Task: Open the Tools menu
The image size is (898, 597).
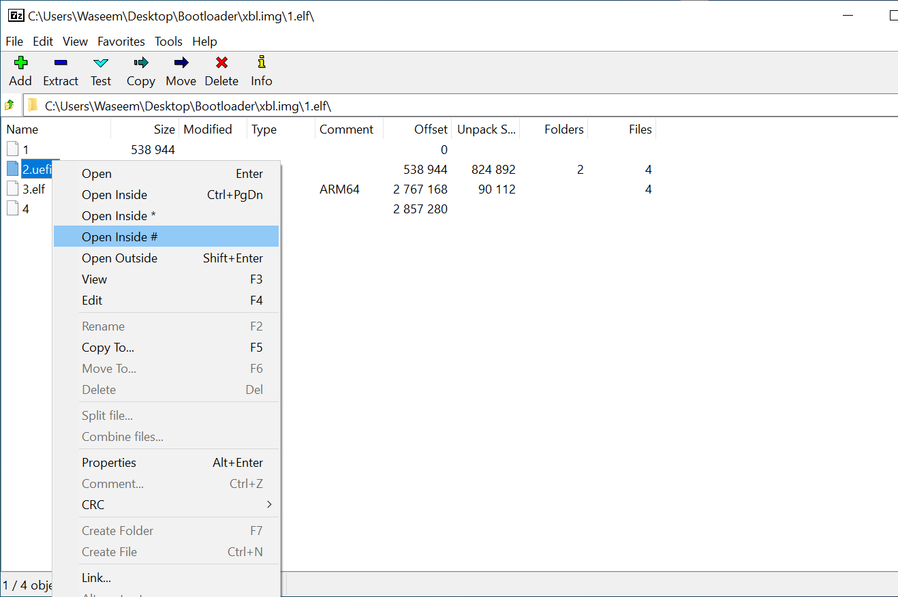Action: pyautogui.click(x=168, y=42)
